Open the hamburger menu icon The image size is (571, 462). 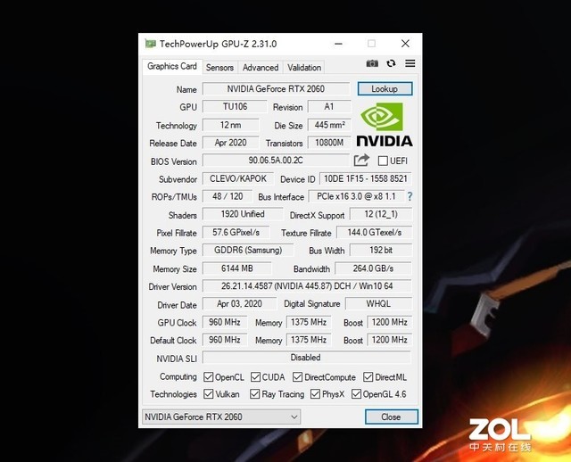click(x=410, y=63)
